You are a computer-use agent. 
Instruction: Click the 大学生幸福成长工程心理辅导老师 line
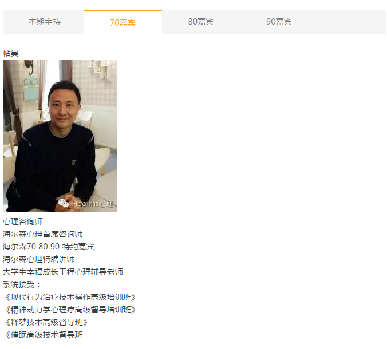pos(63,272)
